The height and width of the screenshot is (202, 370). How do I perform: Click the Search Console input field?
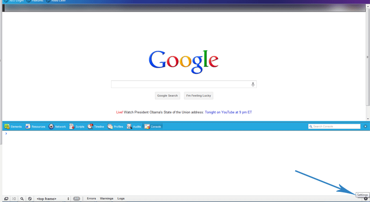click(x=334, y=126)
